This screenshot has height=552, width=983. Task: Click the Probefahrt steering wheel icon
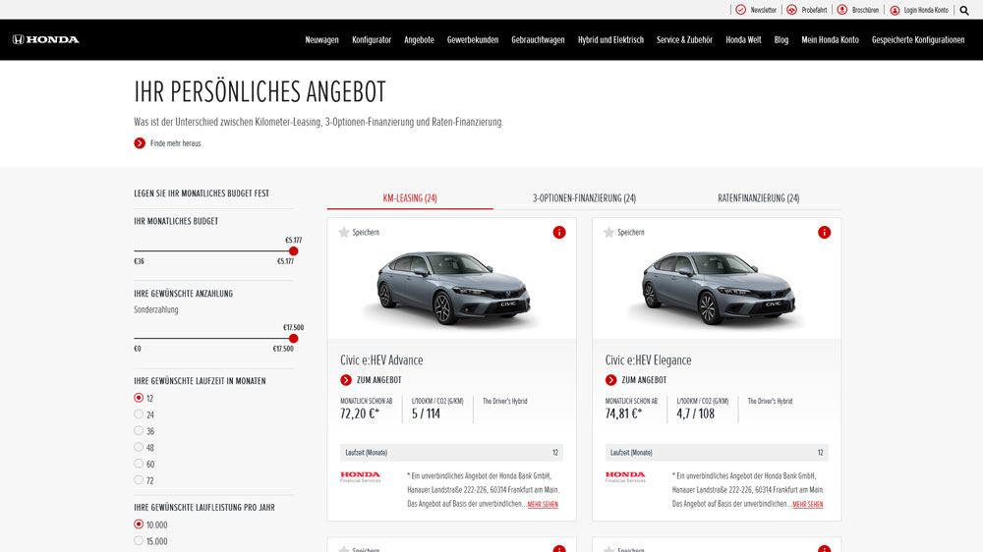[x=791, y=10]
